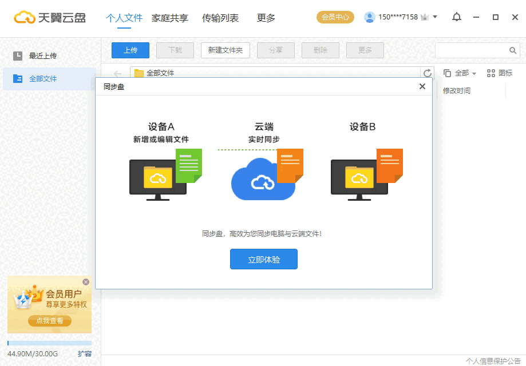Image resolution: width=526 pixels, height=366 pixels.
Task: Refresh the file list with the refresh icon
Action: click(x=427, y=73)
